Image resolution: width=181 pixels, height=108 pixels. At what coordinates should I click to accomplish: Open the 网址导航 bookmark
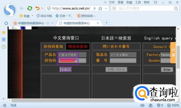click(x=44, y=16)
